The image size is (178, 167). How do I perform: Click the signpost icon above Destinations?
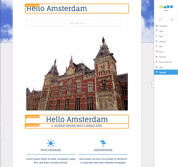[x=103, y=143]
